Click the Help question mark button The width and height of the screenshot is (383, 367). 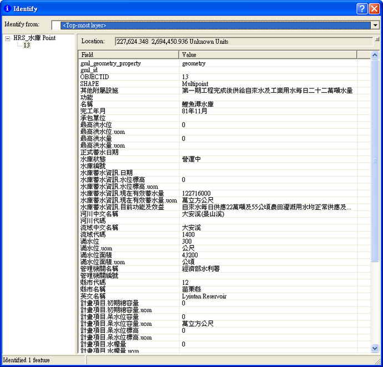[361, 8]
